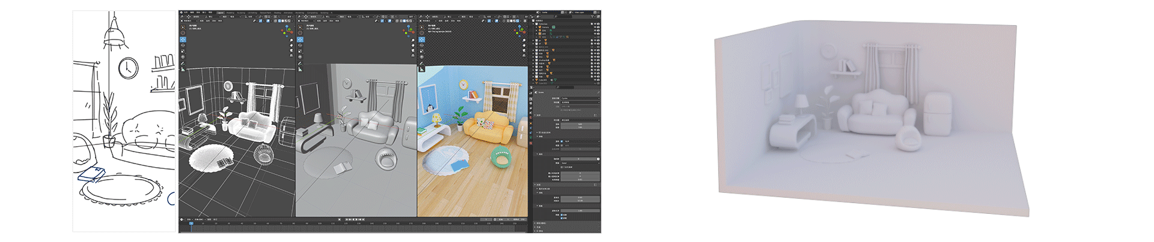Select the 3D Cursor tool in the wireframe viewport
1154x242 pixels.
point(183,33)
